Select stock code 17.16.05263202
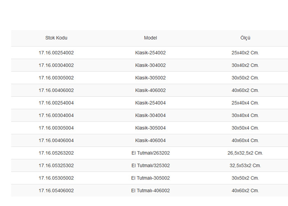Image resolution: width=288 pixels, height=206 pixels. pos(56,153)
